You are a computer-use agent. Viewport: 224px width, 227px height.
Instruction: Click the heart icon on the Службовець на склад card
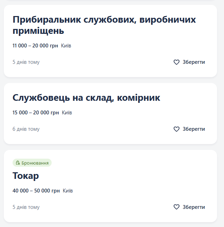(177, 129)
